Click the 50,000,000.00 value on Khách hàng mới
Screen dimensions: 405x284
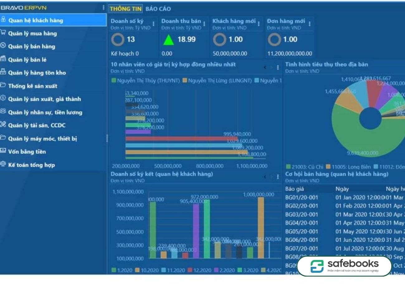coord(230,54)
